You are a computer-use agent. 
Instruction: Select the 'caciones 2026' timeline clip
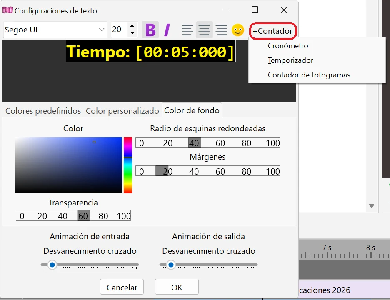[344, 290]
